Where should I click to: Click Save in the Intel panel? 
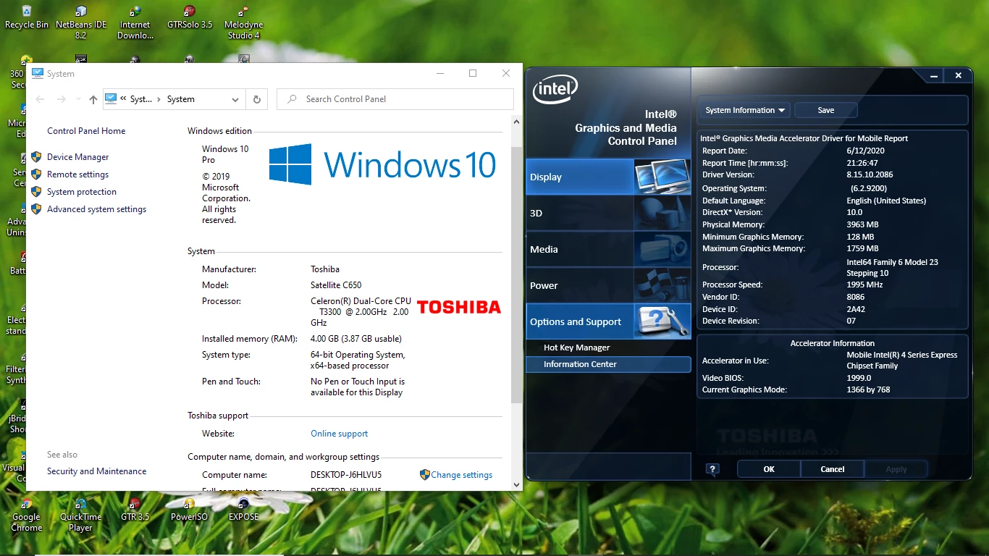[x=826, y=110]
